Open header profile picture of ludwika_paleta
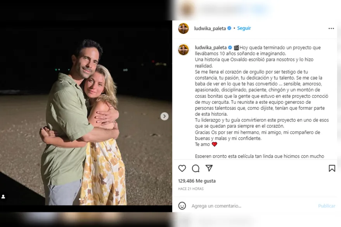 point(183,28)
